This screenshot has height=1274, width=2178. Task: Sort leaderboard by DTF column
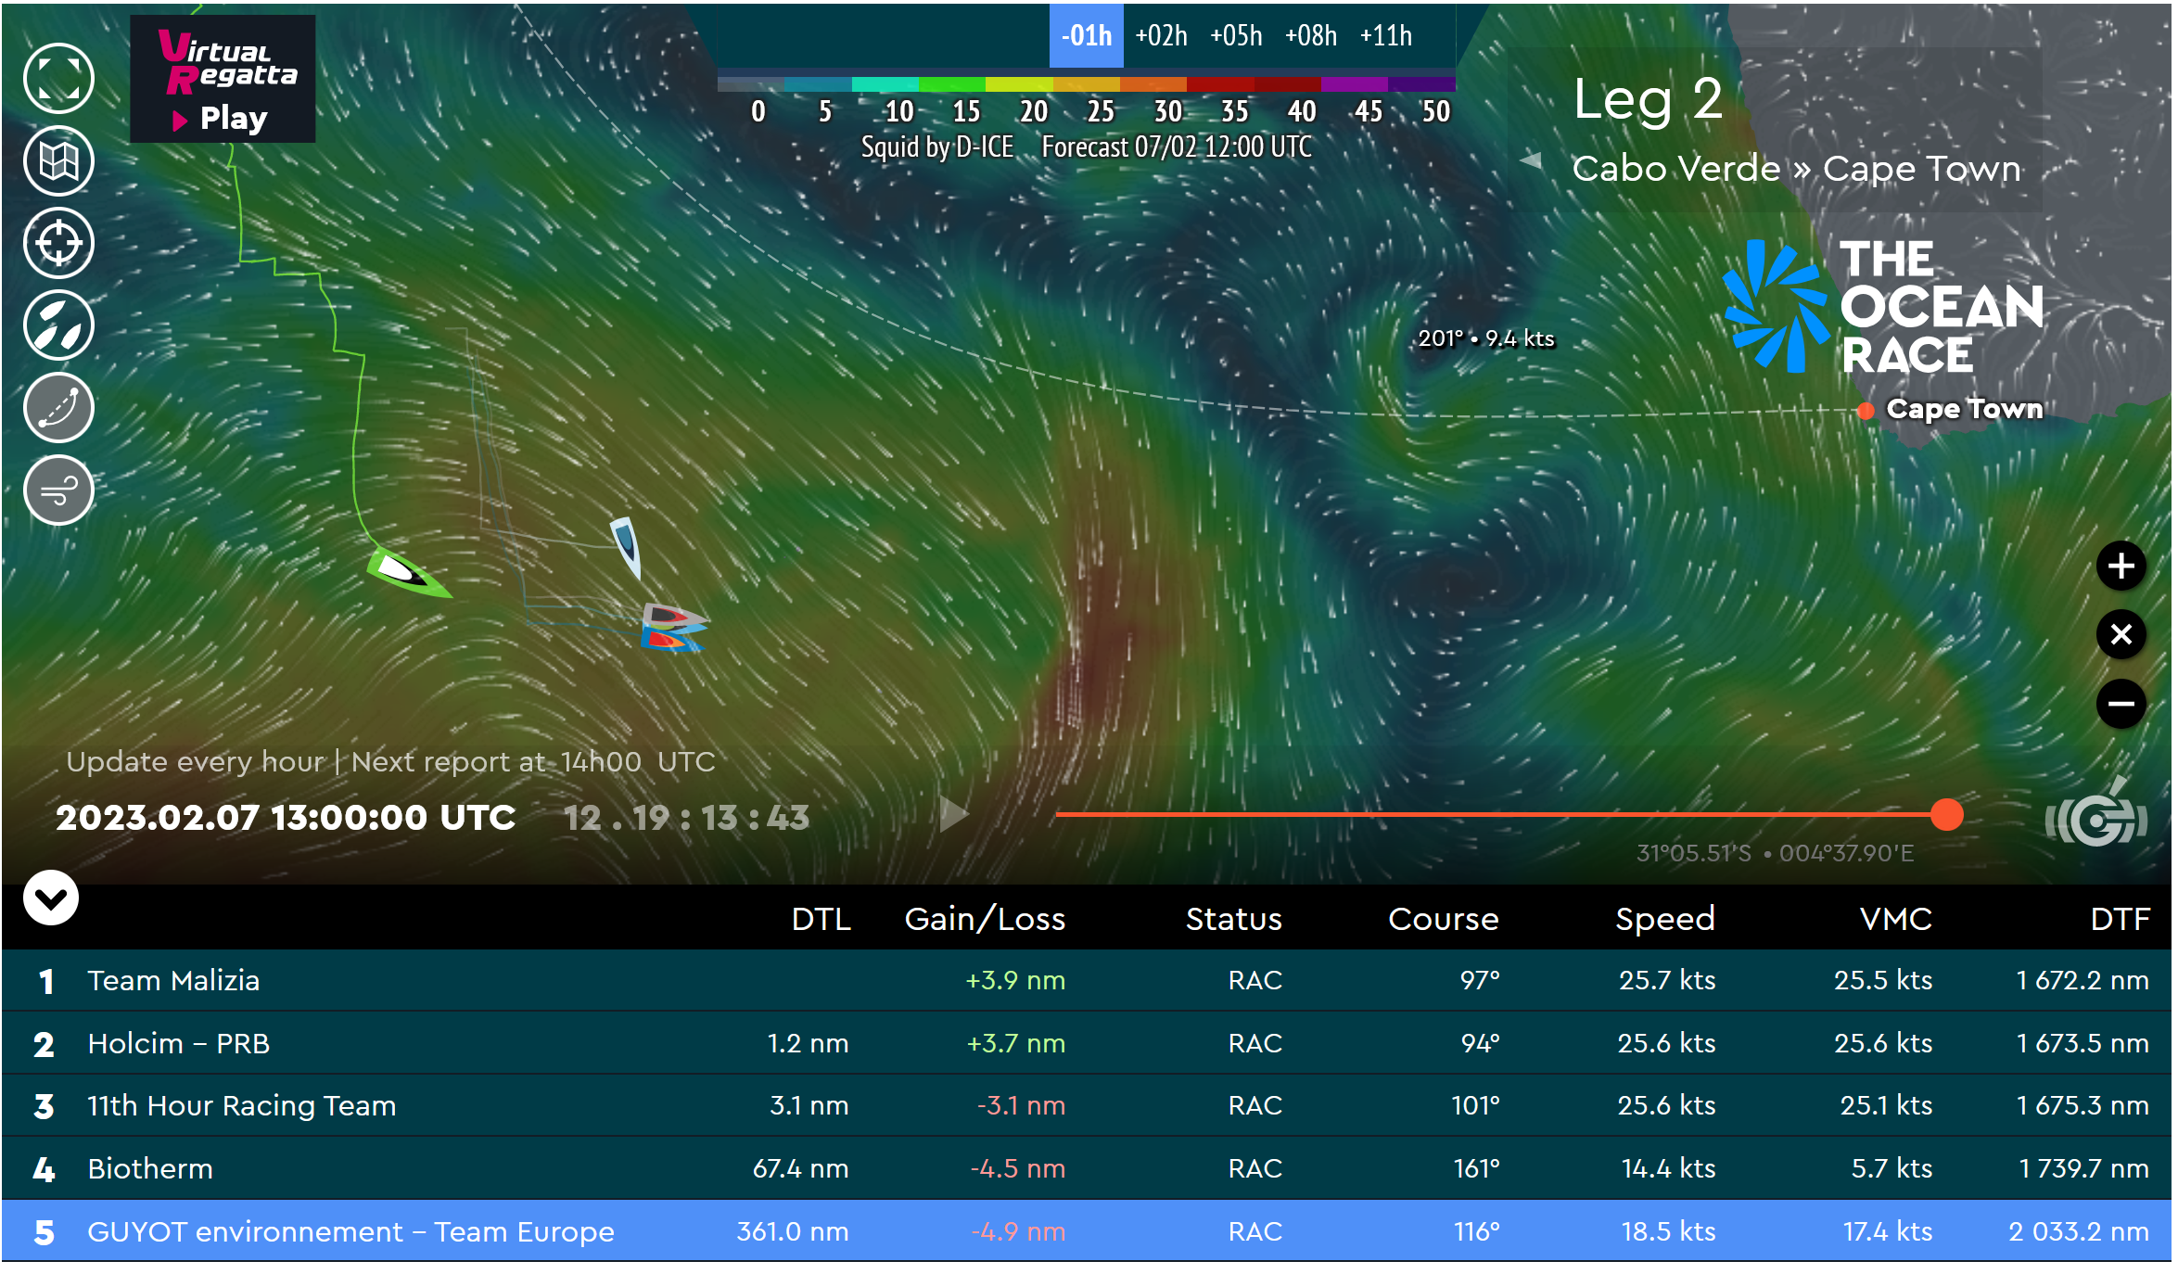point(2120,919)
